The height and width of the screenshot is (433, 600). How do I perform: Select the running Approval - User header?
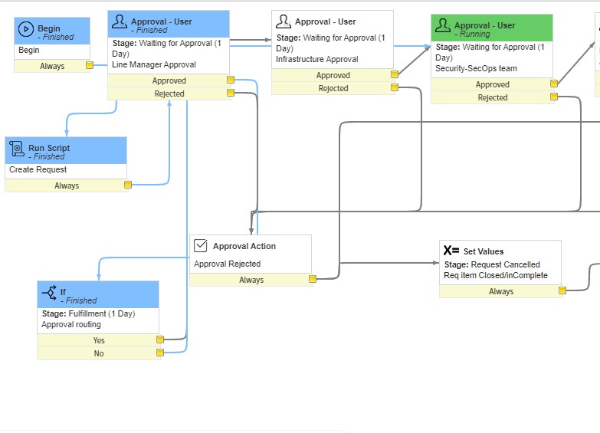492,28
